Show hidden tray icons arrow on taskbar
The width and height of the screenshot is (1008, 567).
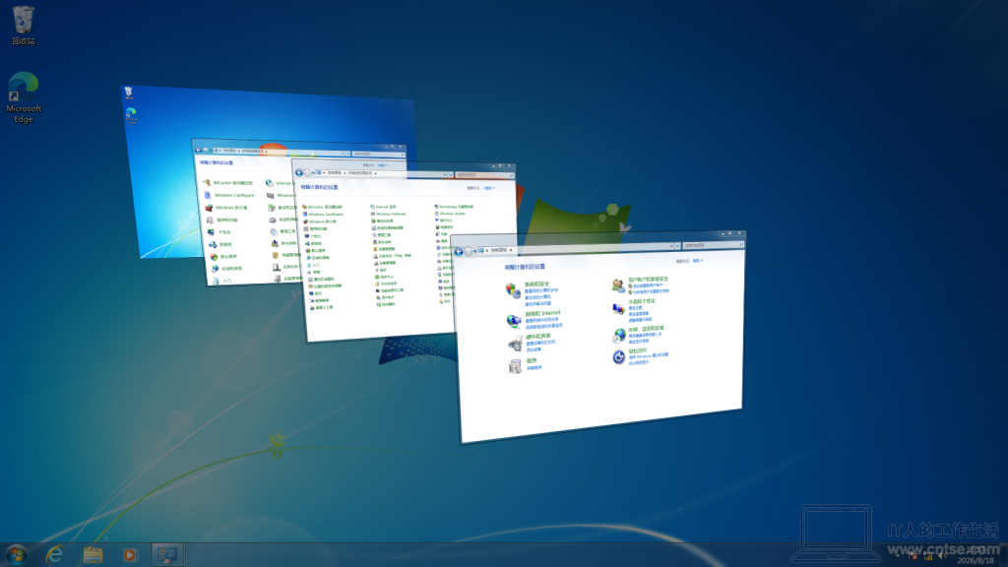(x=898, y=555)
